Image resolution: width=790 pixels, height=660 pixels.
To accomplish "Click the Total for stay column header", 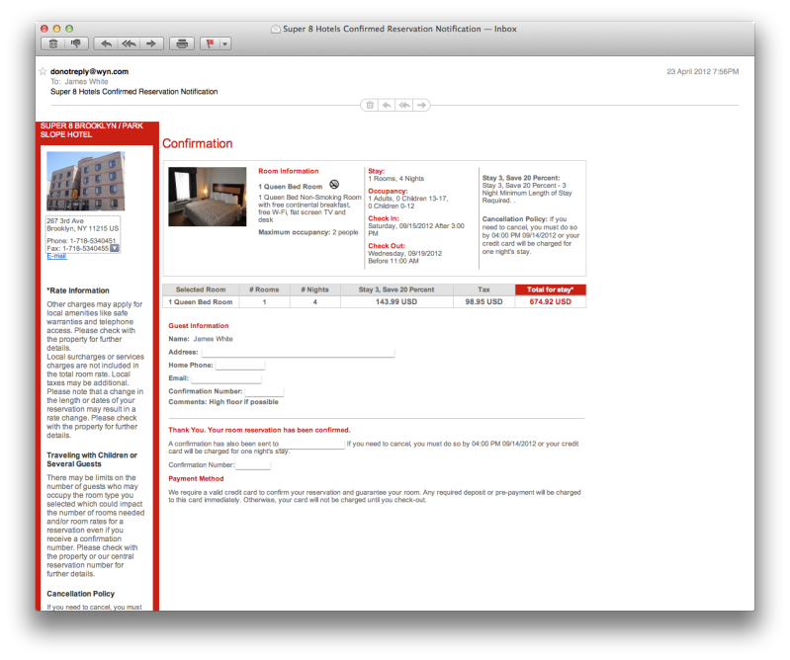I will tap(550, 289).
